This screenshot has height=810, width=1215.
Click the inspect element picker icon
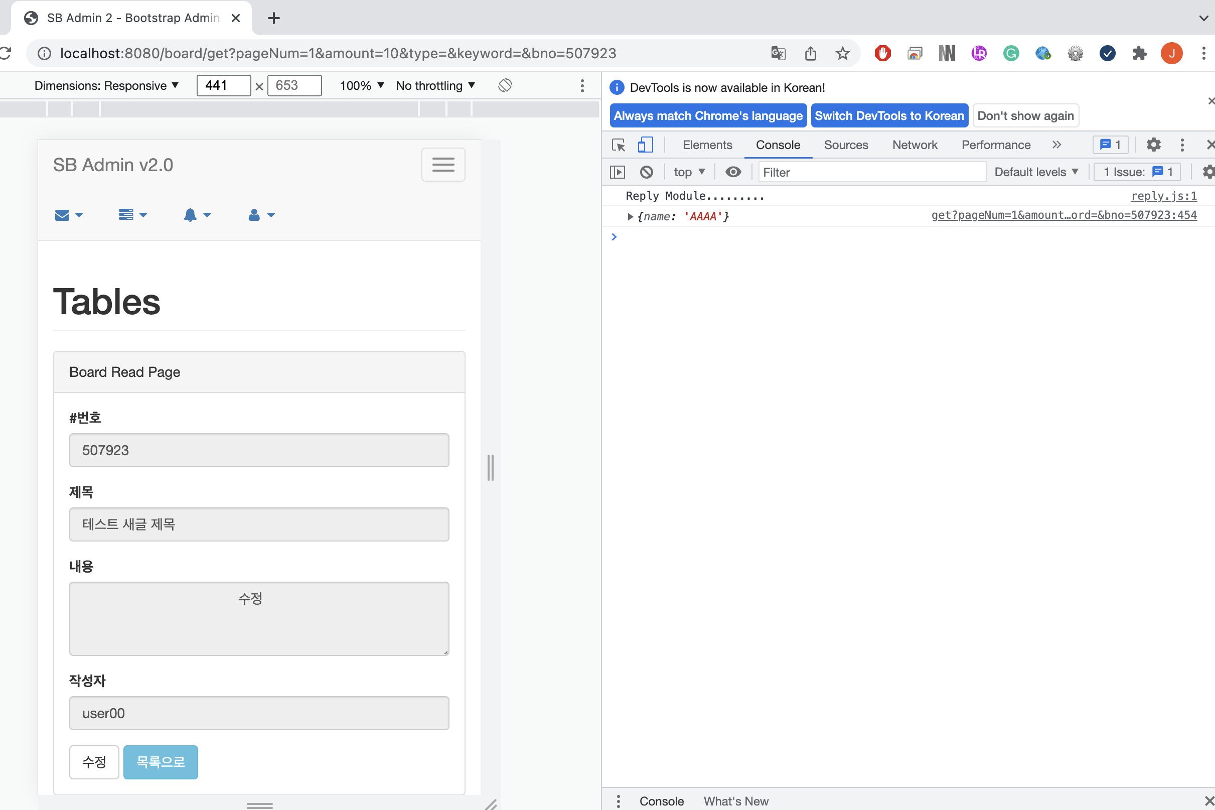[618, 145]
